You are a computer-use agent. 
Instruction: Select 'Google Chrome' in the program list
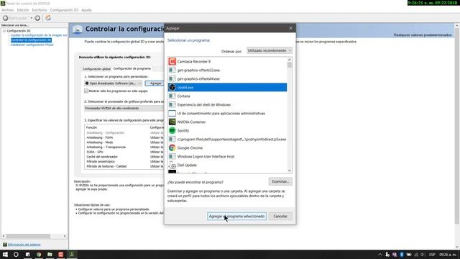pyautogui.click(x=227, y=147)
